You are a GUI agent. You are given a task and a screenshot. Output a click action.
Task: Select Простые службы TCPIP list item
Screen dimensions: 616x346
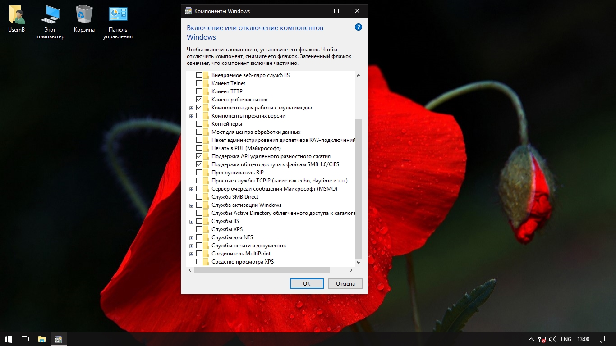point(280,181)
